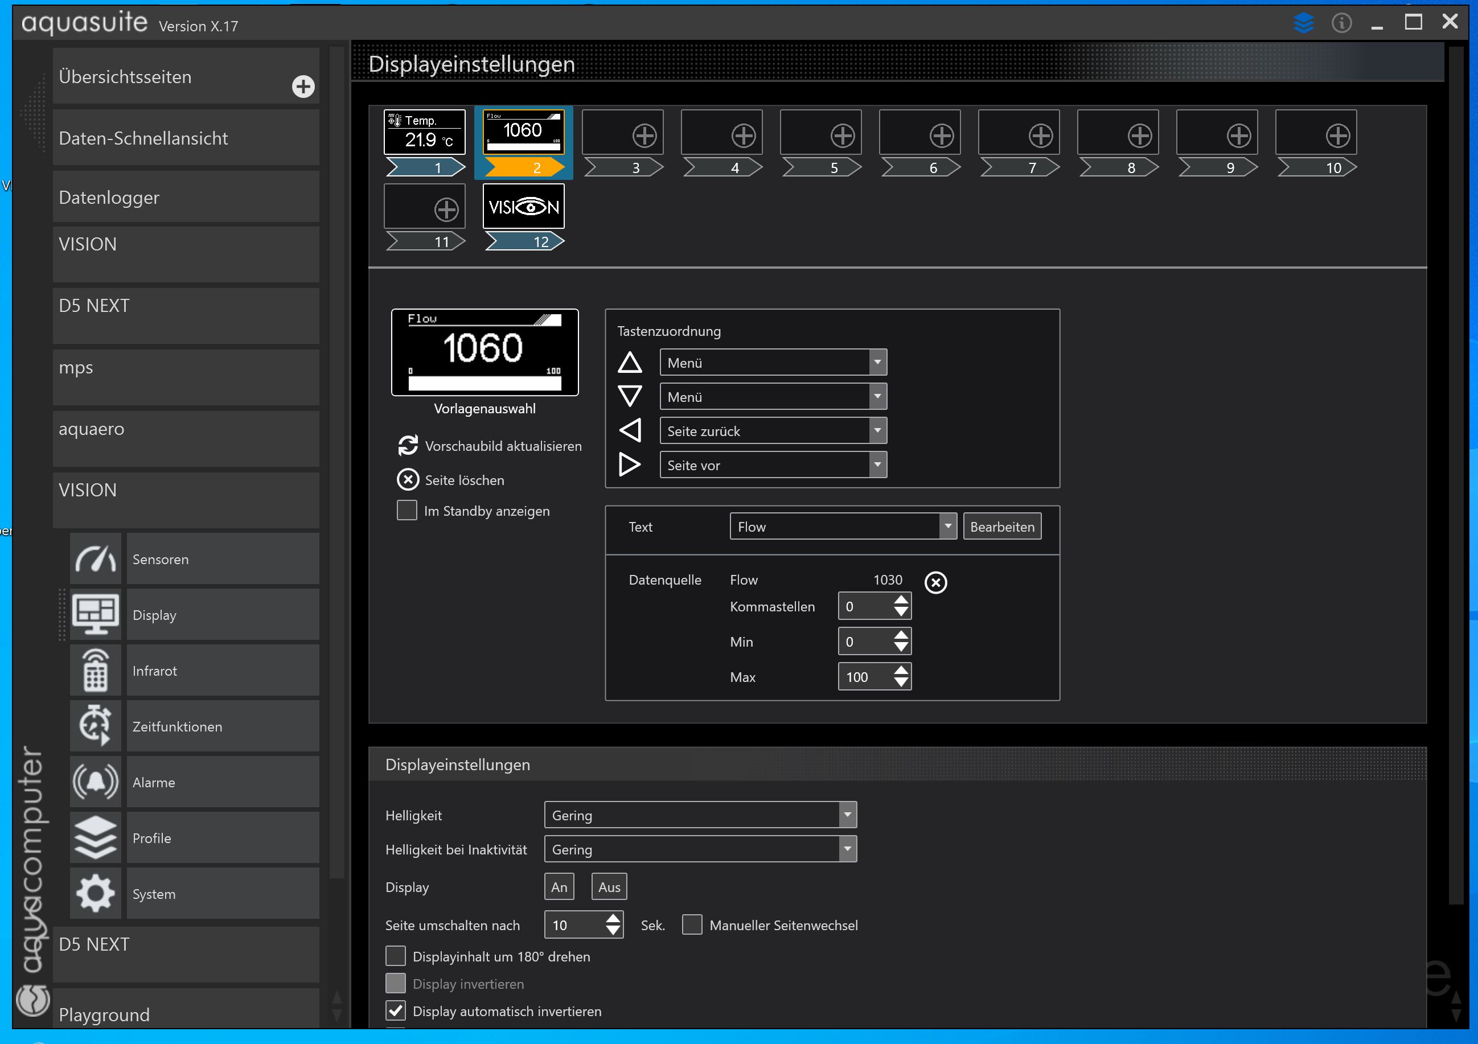Open the System gear icon

click(x=95, y=893)
